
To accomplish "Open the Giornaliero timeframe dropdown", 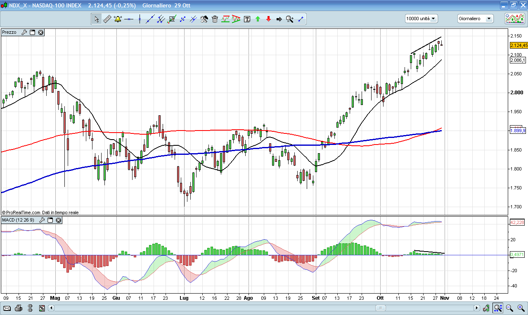I will (x=475, y=19).
